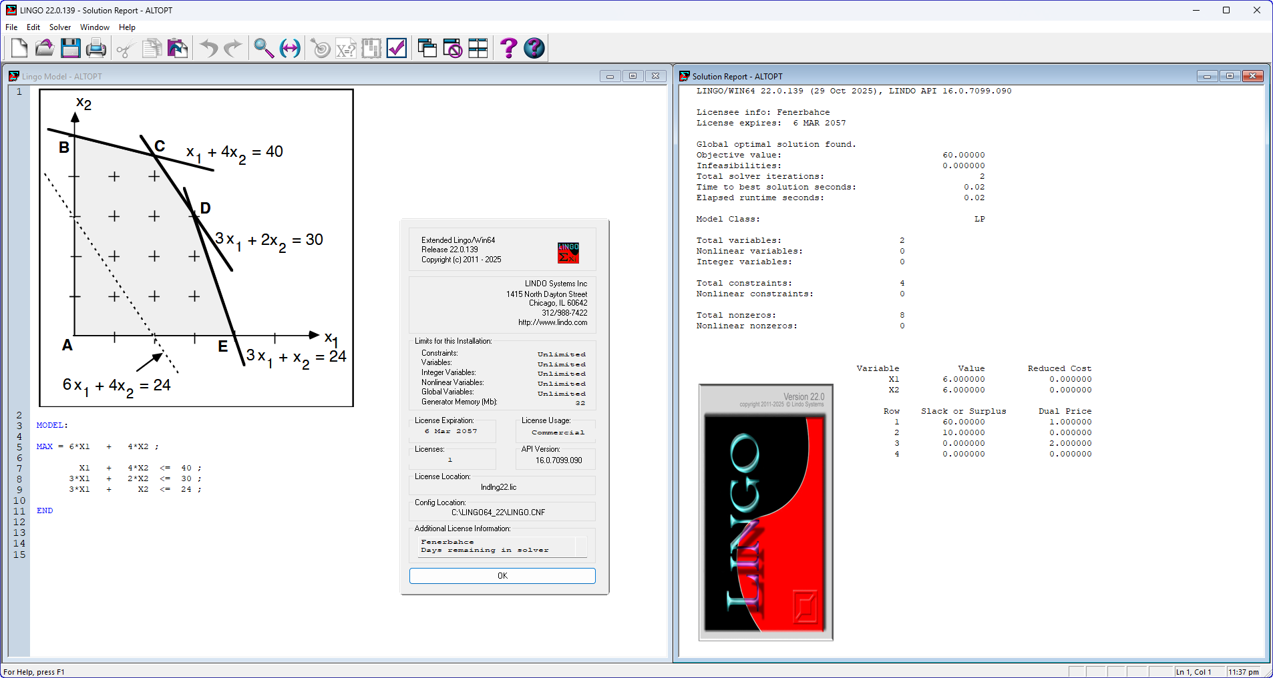Open the Window menu
The image size is (1273, 678).
click(x=94, y=27)
